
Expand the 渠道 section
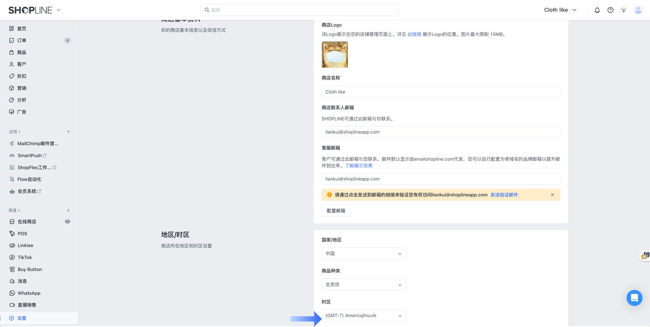tap(15, 210)
